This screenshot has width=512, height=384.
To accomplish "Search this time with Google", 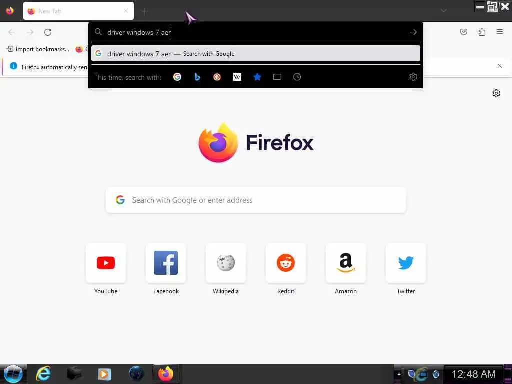I will coord(177,77).
